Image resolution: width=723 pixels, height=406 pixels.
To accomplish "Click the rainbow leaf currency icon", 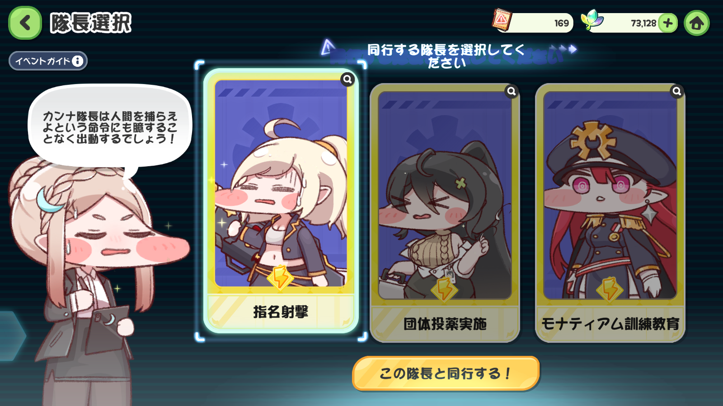I will pyautogui.click(x=592, y=20).
